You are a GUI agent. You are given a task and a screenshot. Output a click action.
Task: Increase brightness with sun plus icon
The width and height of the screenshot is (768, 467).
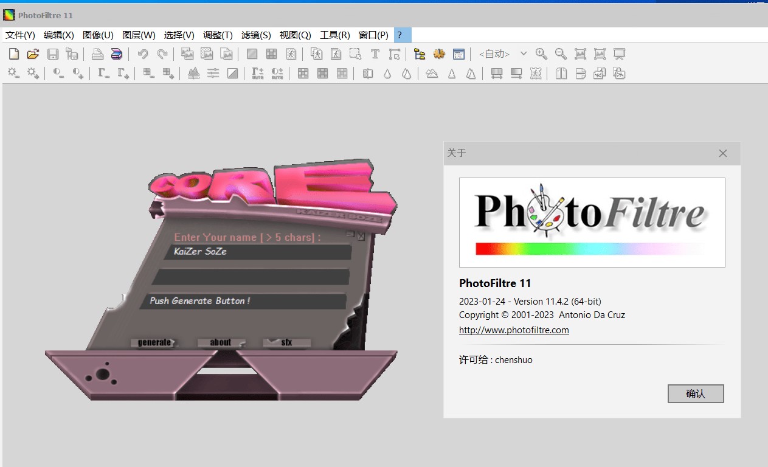(33, 74)
